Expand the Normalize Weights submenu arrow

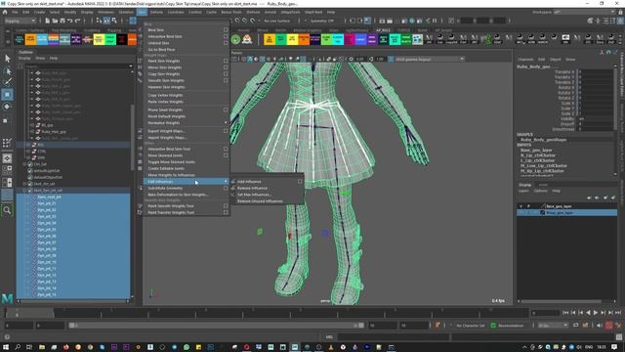tap(226, 123)
